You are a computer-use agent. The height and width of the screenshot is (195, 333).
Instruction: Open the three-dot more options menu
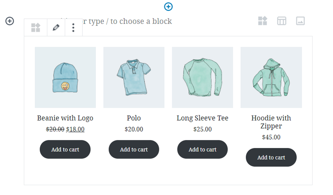tap(73, 28)
